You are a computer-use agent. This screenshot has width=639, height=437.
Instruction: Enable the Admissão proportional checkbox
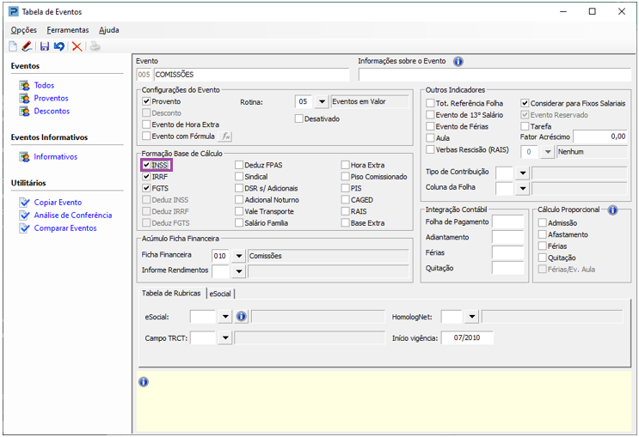[x=542, y=223]
